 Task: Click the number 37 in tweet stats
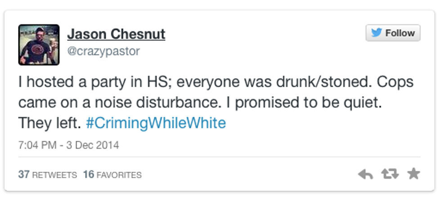tap(23, 174)
